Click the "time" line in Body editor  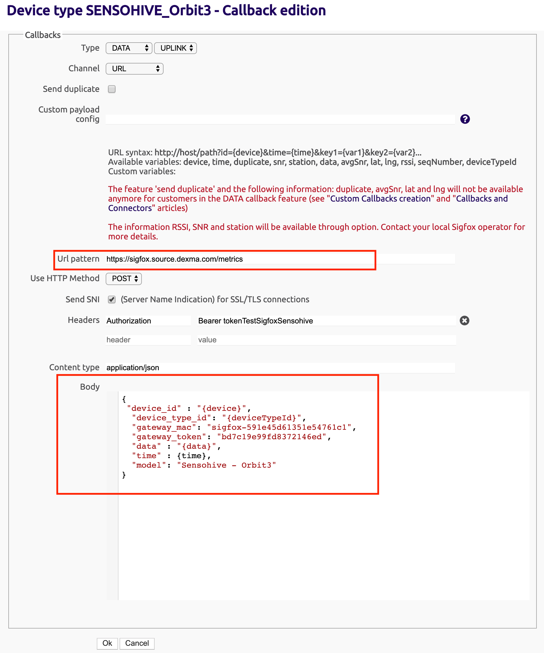(x=172, y=456)
